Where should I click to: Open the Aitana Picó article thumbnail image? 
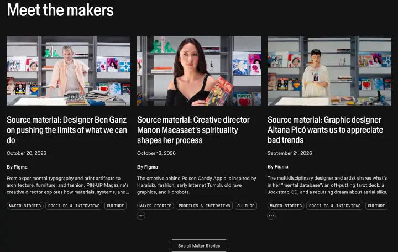click(x=329, y=71)
